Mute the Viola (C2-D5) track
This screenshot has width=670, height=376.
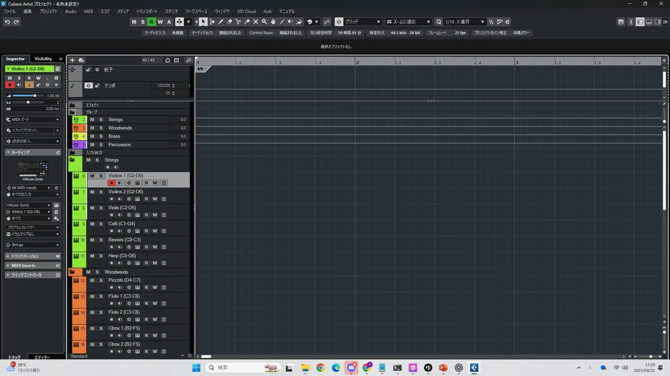click(92, 208)
